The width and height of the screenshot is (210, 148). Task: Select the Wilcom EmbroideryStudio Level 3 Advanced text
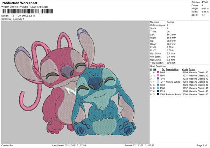point(25,7)
